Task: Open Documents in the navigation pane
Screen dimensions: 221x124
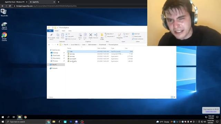Action: [55, 58]
